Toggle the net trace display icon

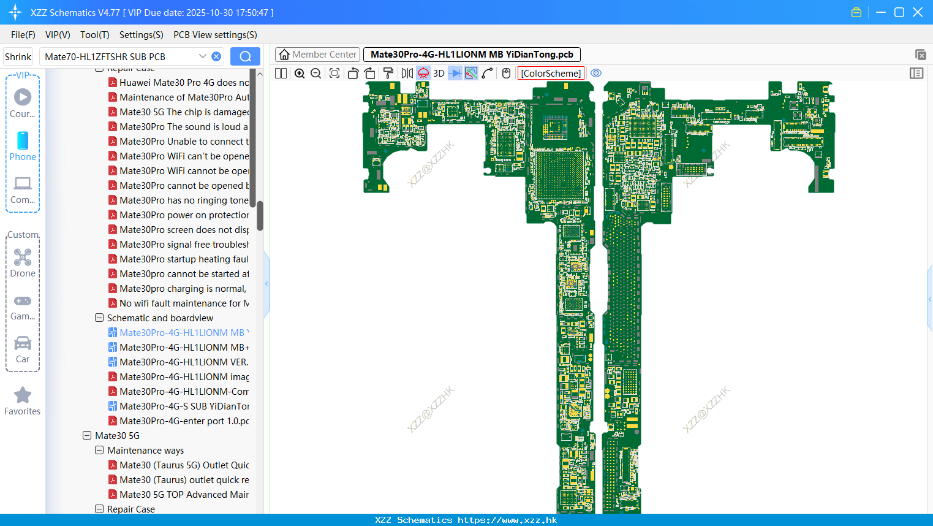click(471, 73)
